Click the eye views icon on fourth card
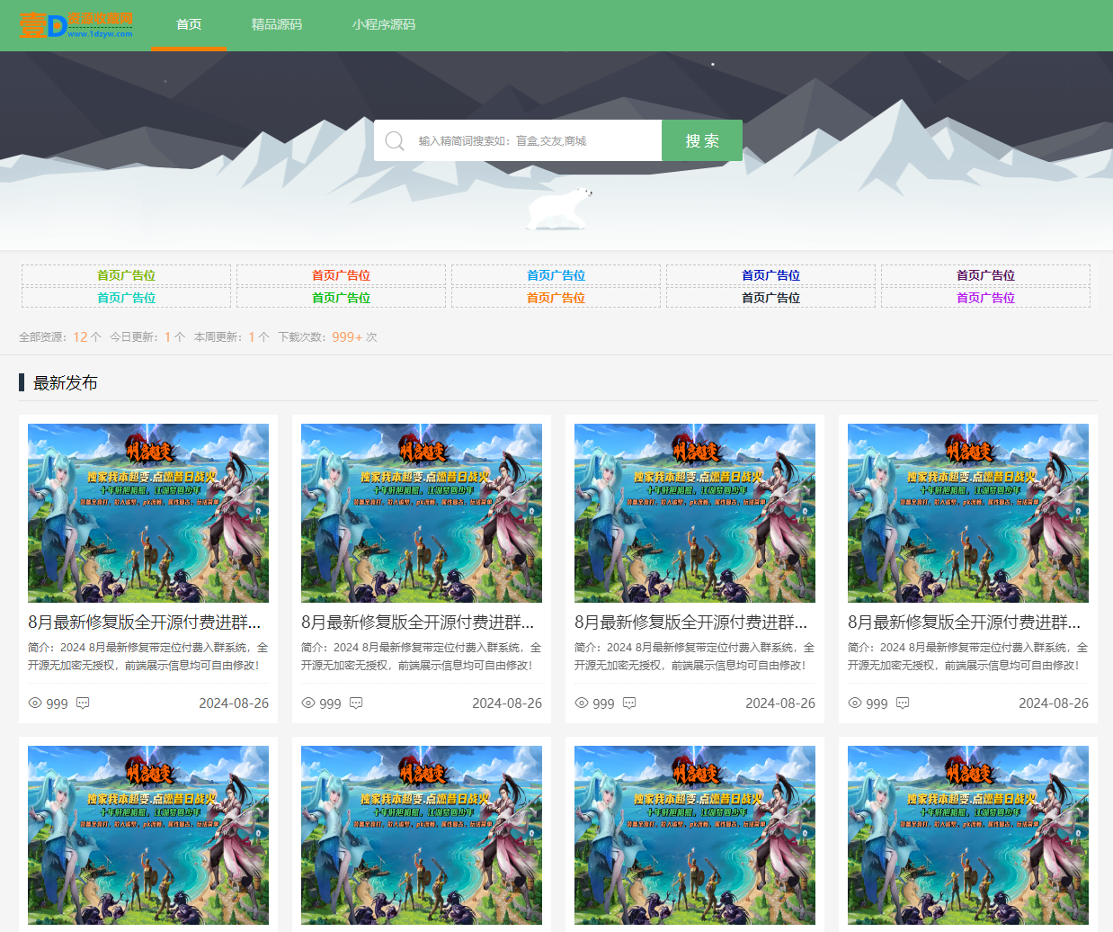Viewport: 1113px width, 932px height. point(855,703)
